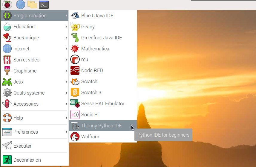
Task: Launch Greenfoot Java IDE
Action: point(103,38)
